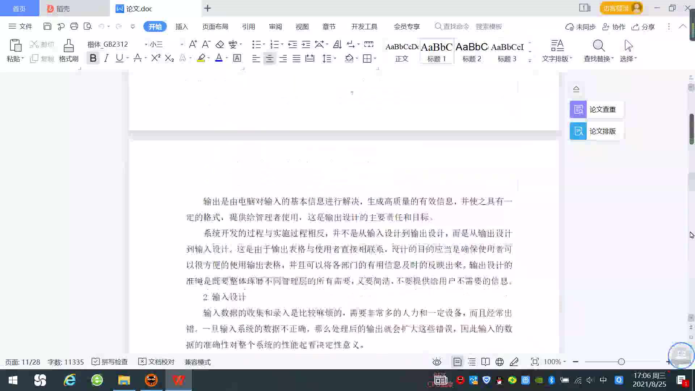Click the Print icon in quick toolbar
This screenshot has width=695, height=391.
click(74, 26)
